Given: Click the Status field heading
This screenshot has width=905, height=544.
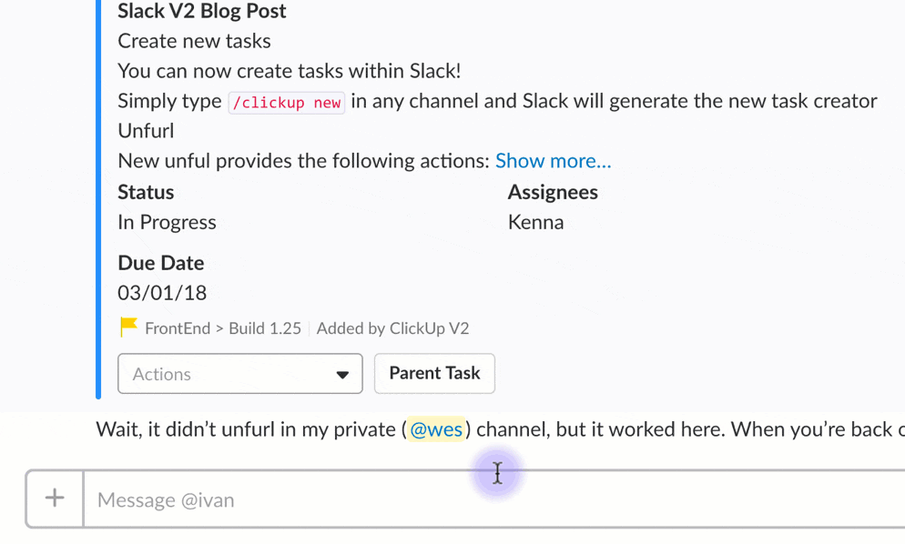Looking at the screenshot, I should (x=146, y=192).
